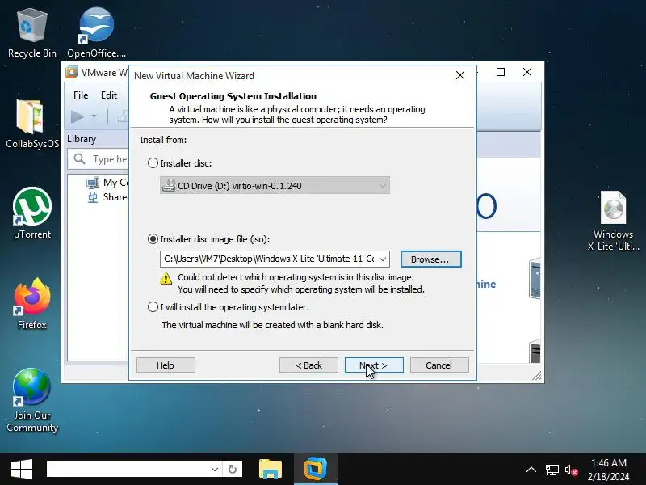The width and height of the screenshot is (646, 485).
Task: Select Shared VMs item in VMware library
Action: tap(108, 197)
